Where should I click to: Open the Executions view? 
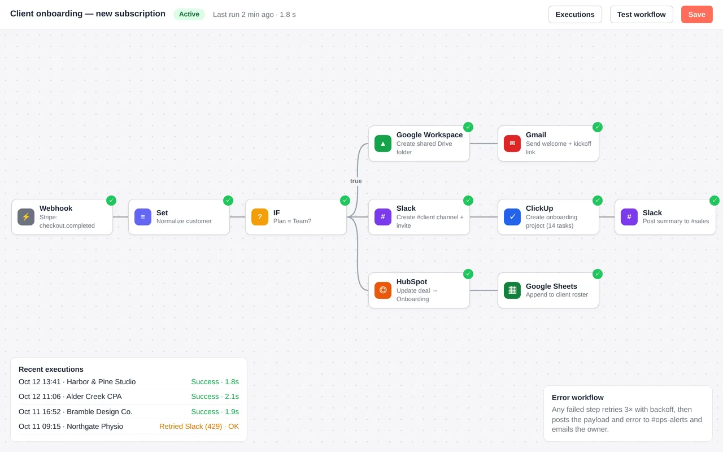[x=575, y=15]
